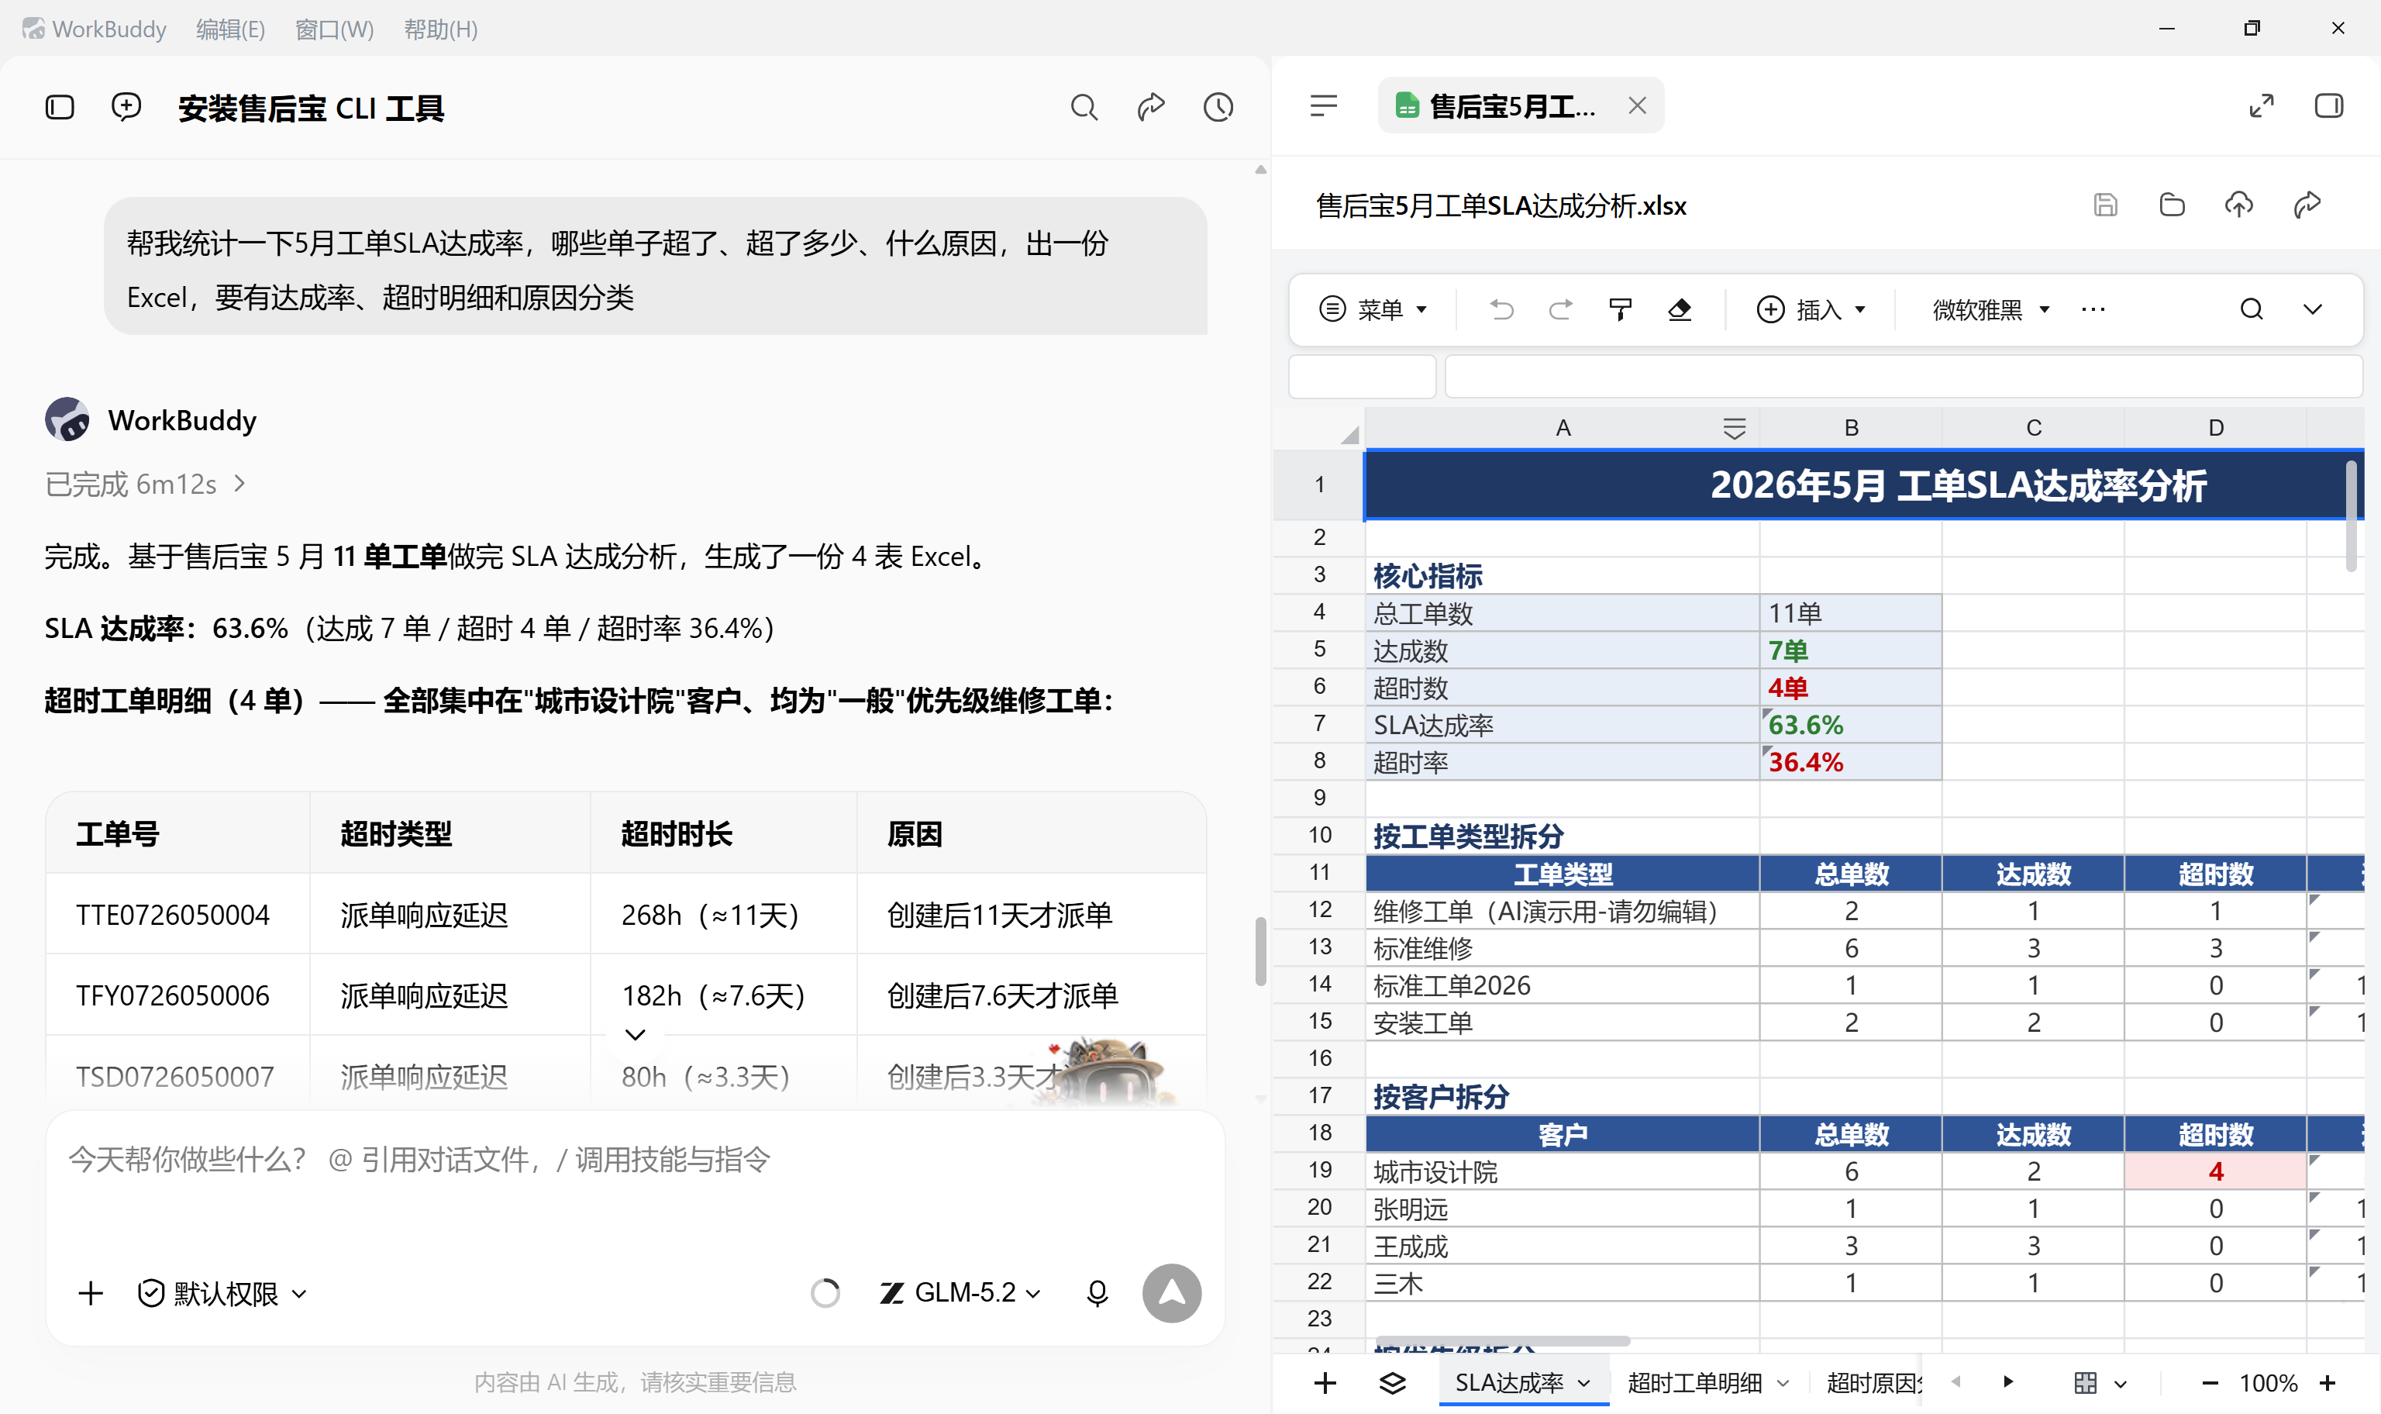Open the 编辑(E) menu
Screen dimensions: 2381x1414
[x=230, y=29]
